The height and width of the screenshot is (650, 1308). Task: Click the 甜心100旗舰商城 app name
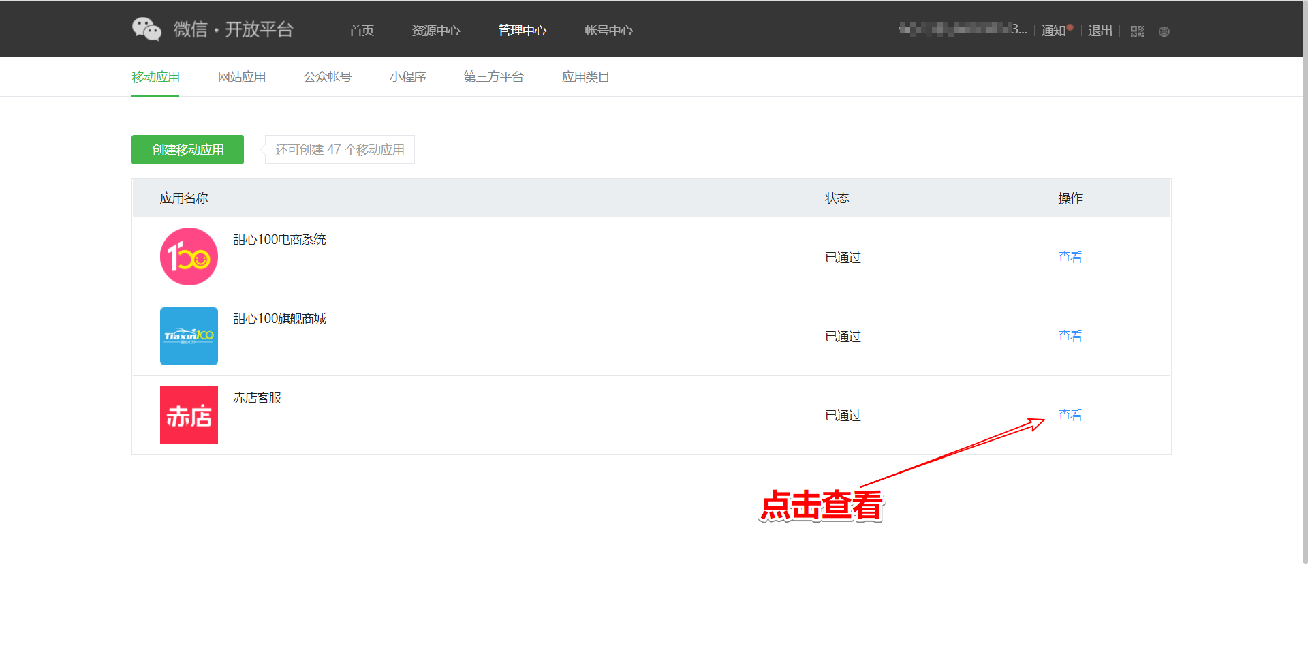[279, 318]
